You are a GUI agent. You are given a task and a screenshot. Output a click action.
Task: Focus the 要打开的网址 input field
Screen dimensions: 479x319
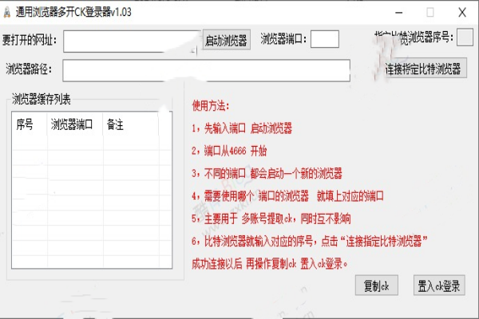tap(131, 40)
